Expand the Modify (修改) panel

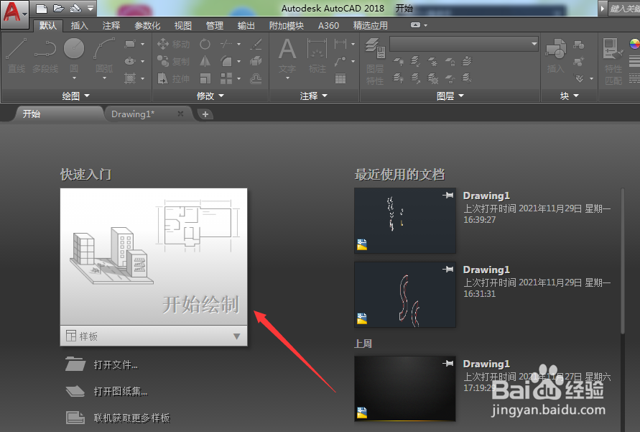tap(210, 96)
